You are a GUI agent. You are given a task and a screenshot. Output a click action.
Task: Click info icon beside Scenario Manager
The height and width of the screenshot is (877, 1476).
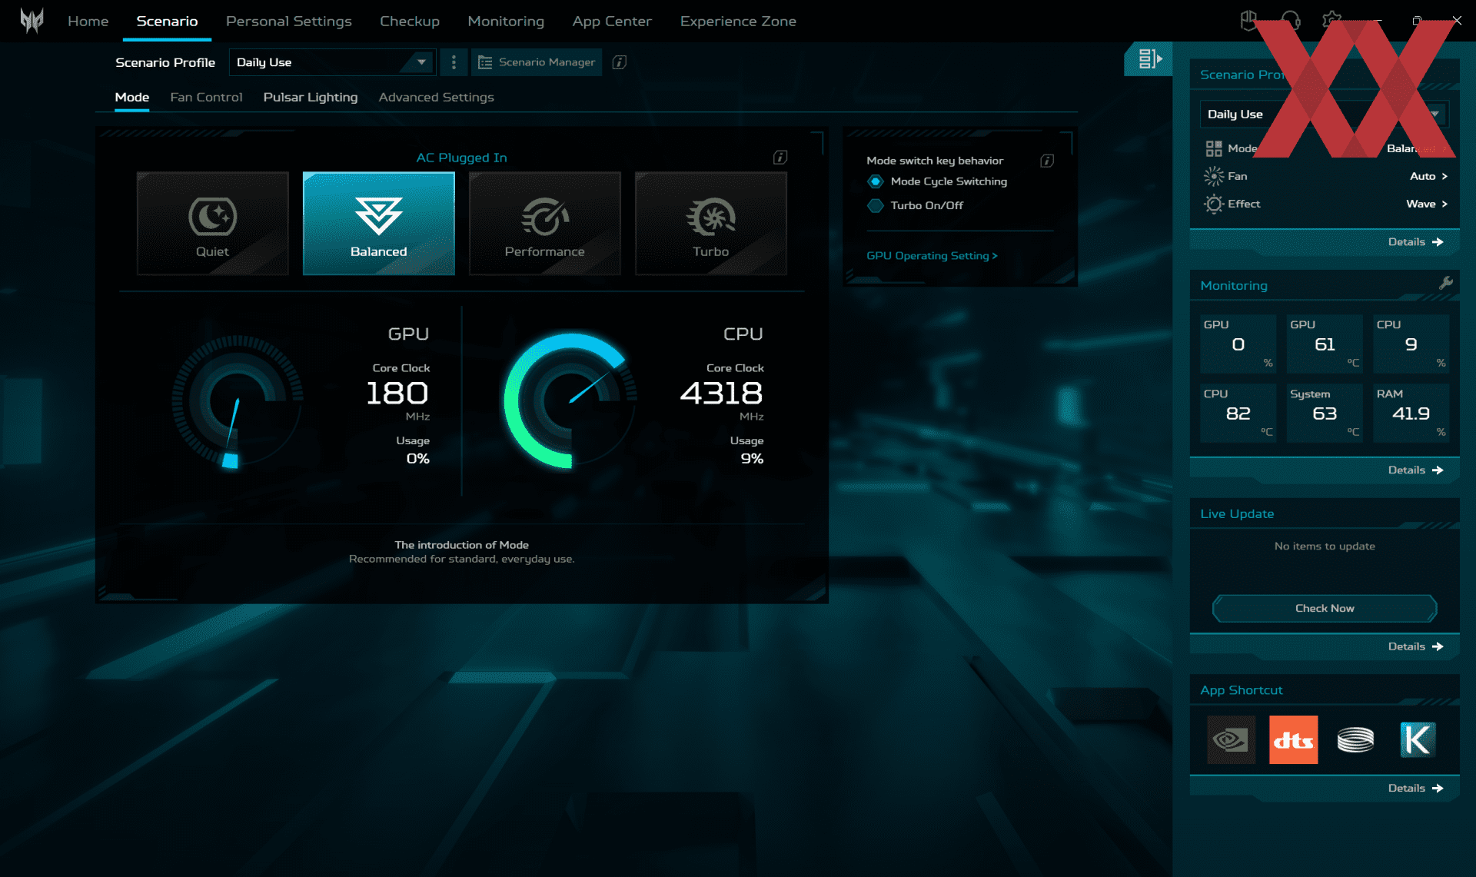[619, 62]
